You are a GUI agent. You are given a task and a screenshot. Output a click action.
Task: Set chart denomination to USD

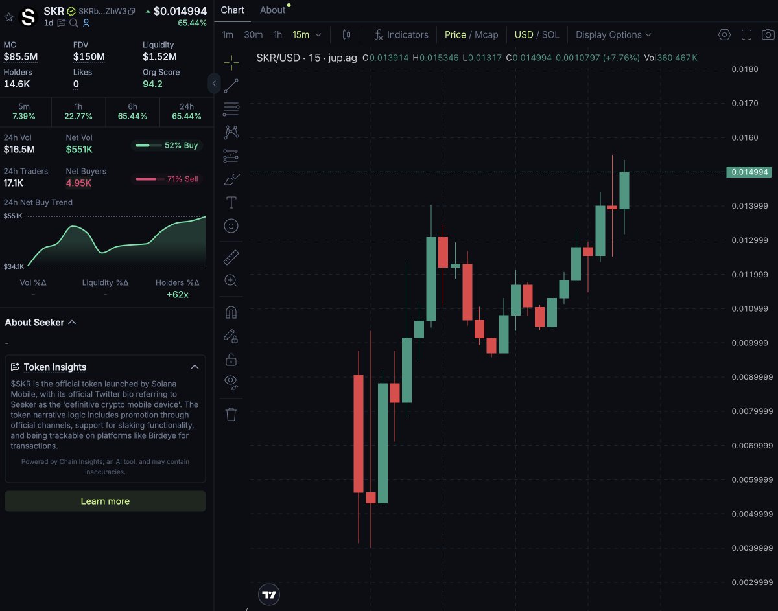point(524,35)
